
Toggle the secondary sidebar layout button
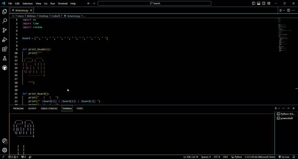(x=264, y=3)
